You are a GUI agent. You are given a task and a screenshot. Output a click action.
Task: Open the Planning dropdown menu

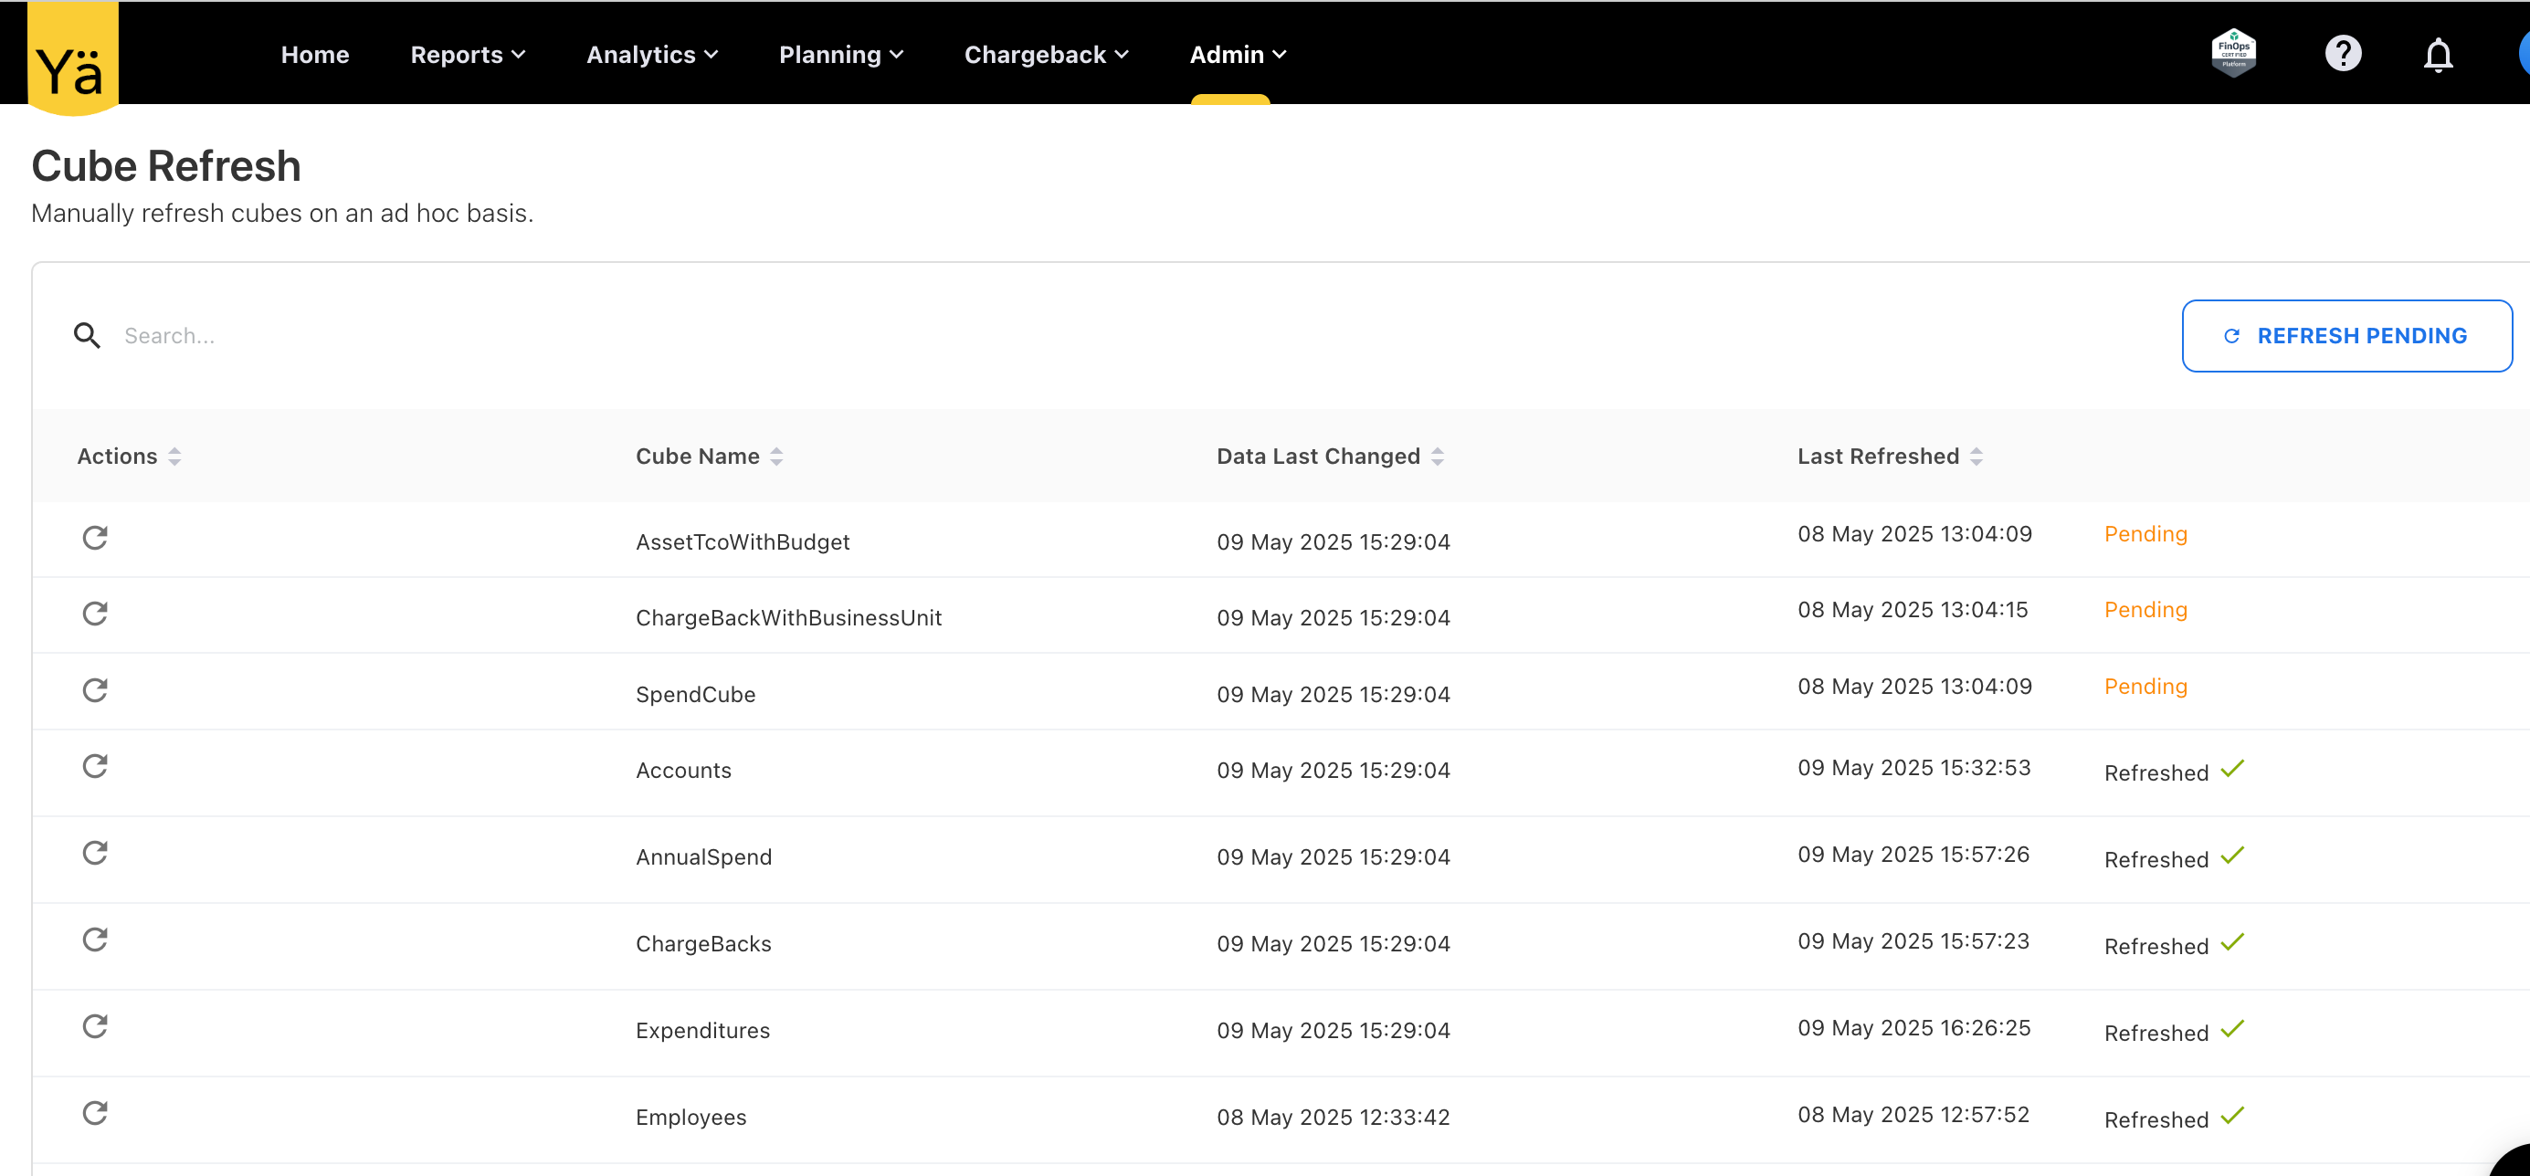click(x=839, y=55)
